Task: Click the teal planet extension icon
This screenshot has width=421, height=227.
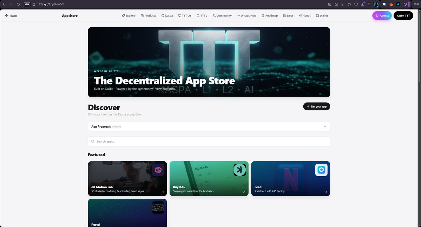Action: (398, 4)
